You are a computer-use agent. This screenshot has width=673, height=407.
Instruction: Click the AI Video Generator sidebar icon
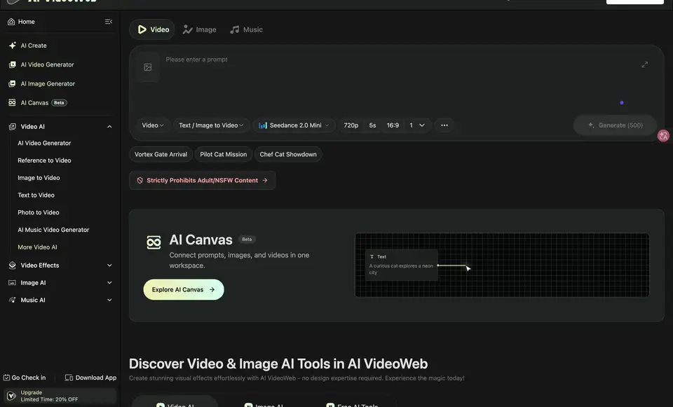pos(12,64)
